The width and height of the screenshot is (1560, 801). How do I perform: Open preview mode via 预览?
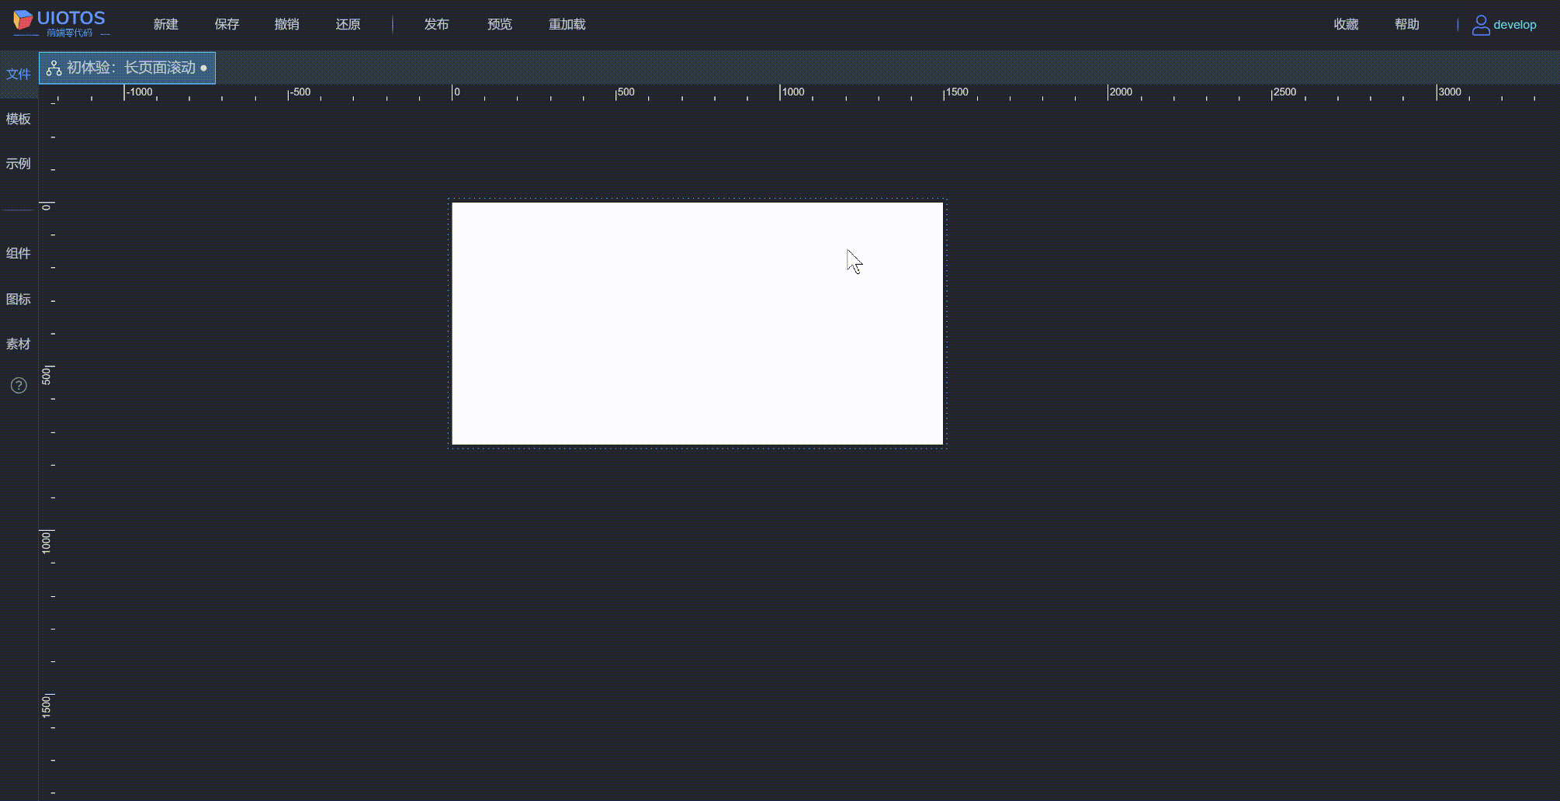pyautogui.click(x=500, y=24)
